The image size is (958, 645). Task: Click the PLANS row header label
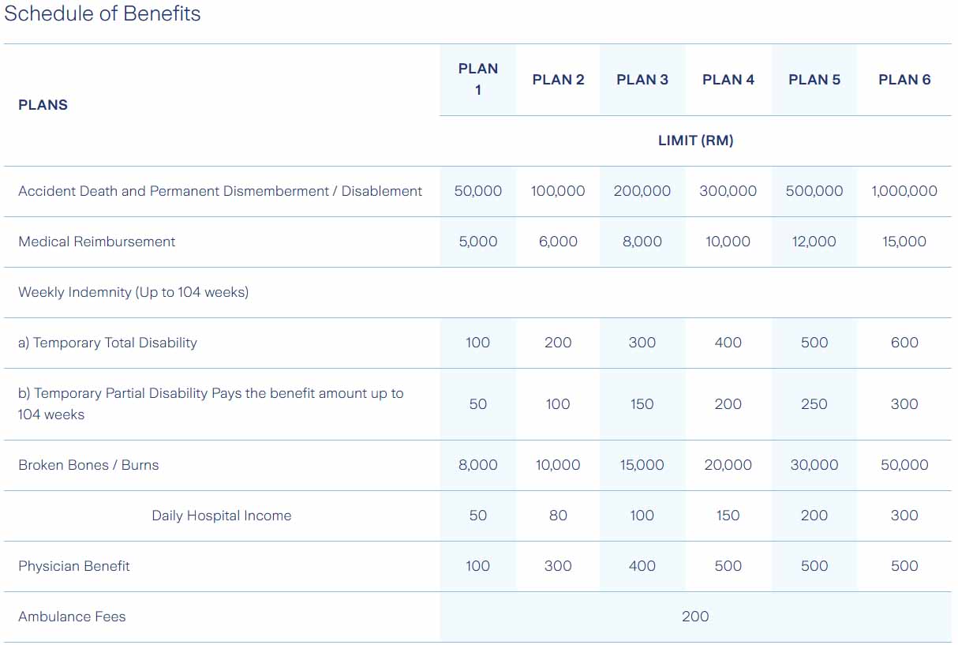pyautogui.click(x=43, y=105)
